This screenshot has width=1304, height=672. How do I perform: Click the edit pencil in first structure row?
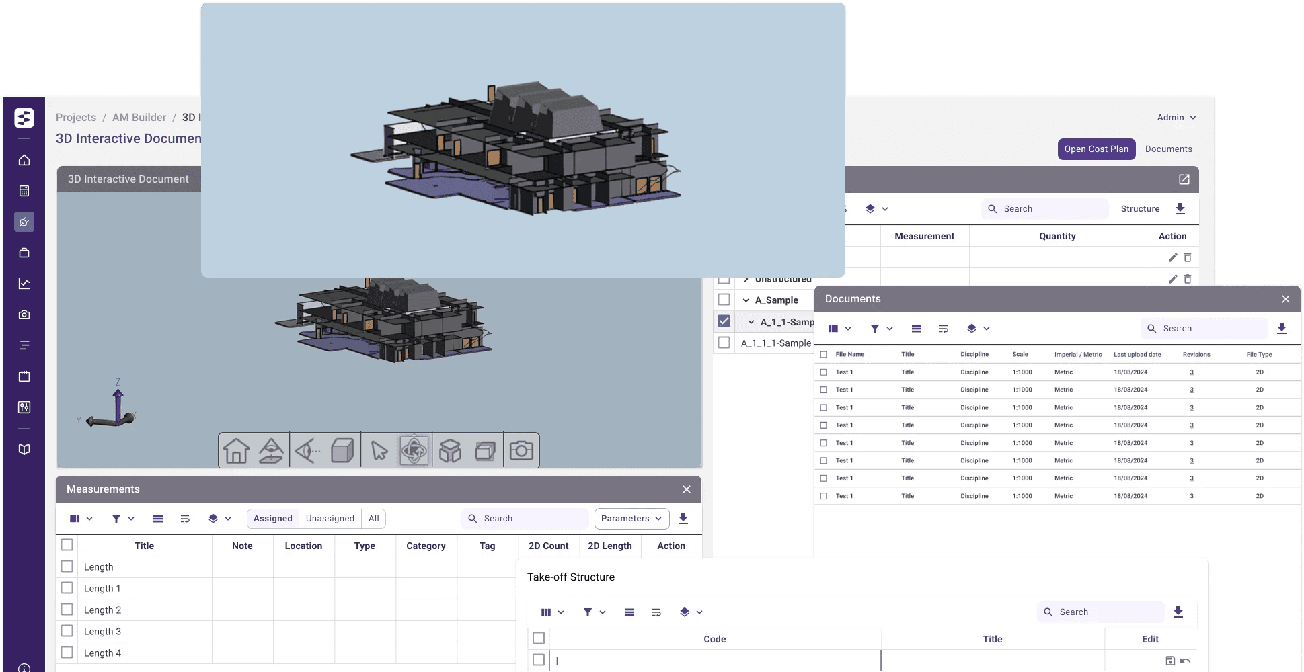(x=1173, y=257)
